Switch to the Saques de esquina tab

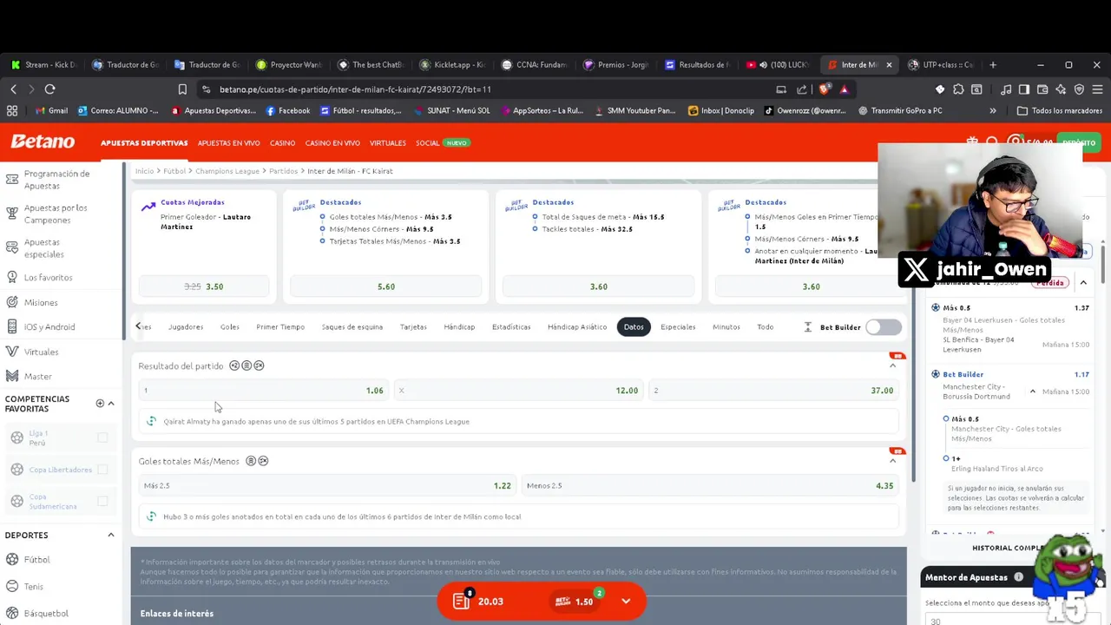352,327
